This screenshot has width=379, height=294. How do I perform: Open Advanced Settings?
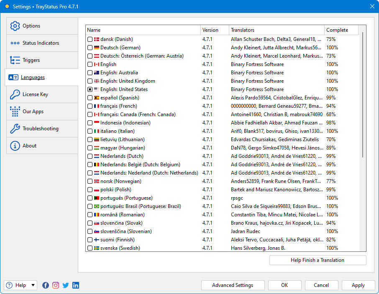coord(233,285)
